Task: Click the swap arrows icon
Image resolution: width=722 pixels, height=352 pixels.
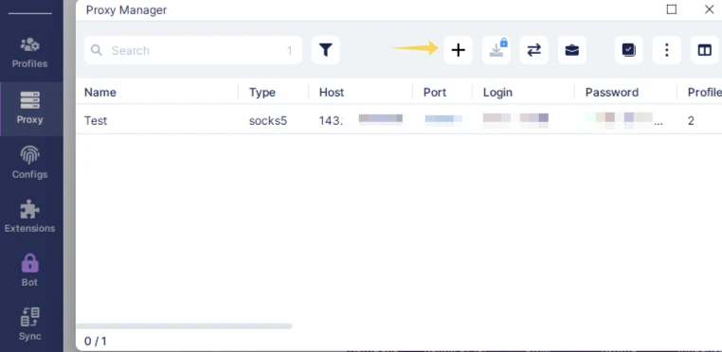Action: click(x=534, y=50)
